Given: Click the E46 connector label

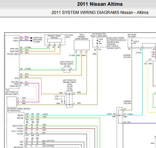Looking at the screenshot, I should pyautogui.click(x=114, y=117).
